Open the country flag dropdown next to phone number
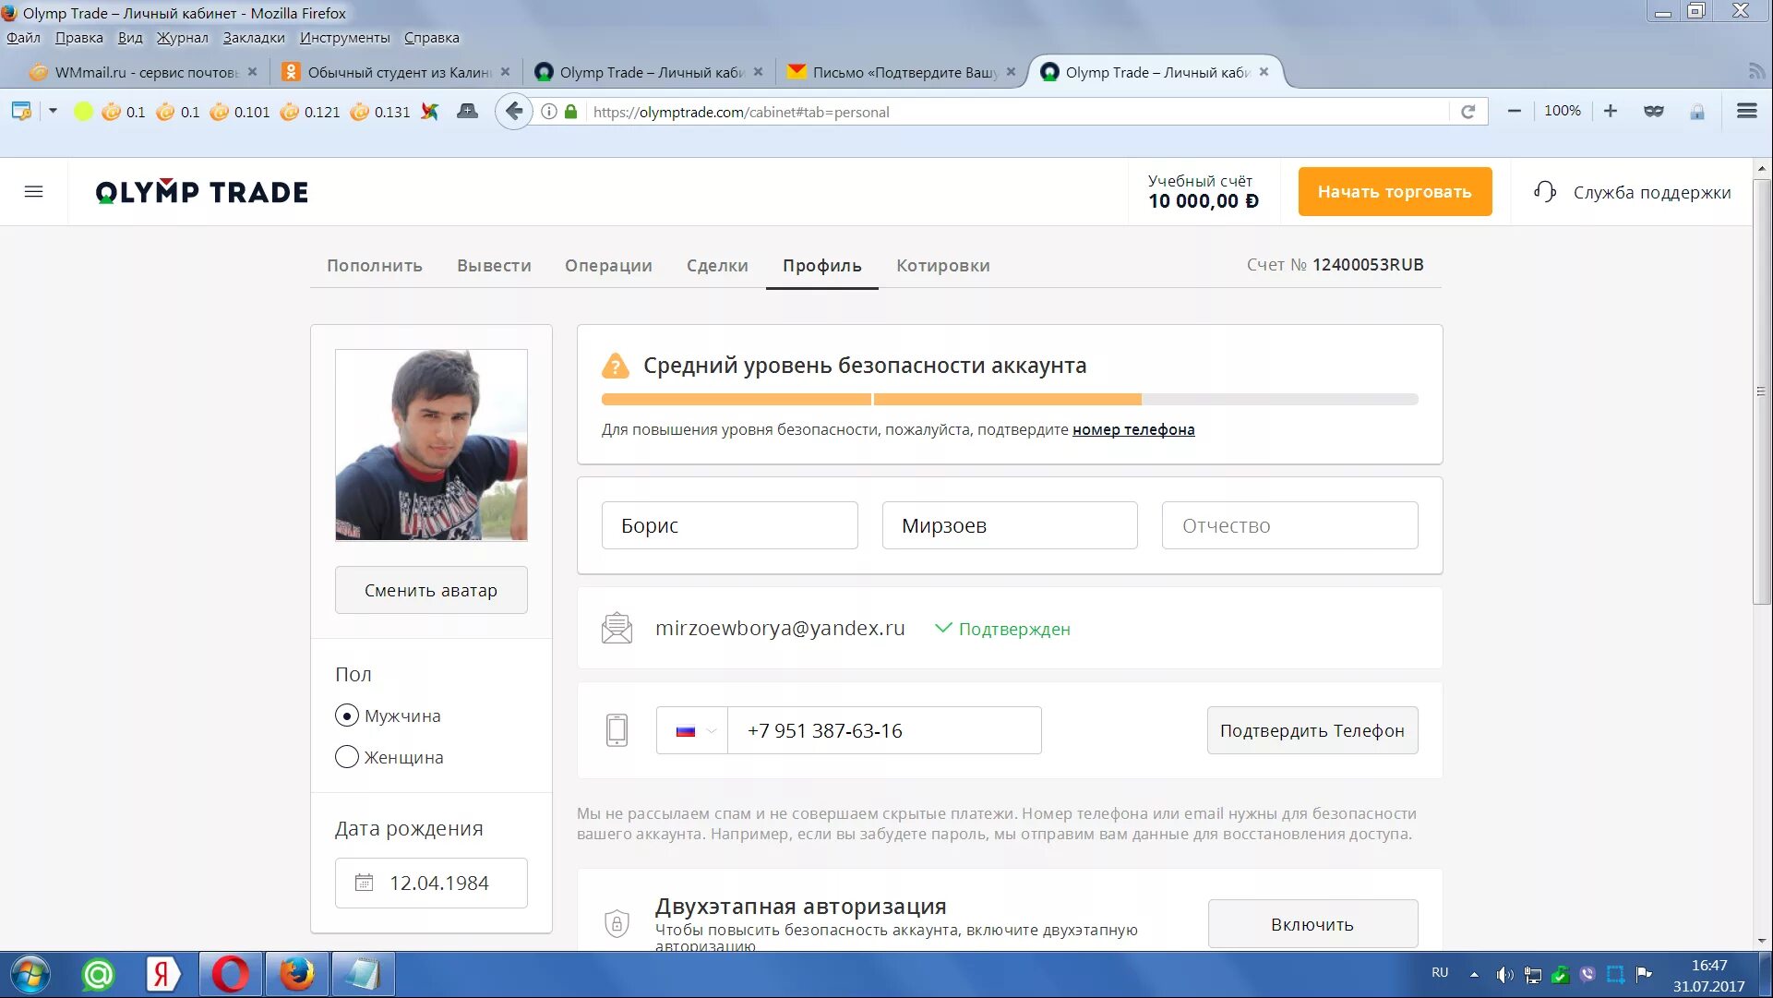 [691, 730]
